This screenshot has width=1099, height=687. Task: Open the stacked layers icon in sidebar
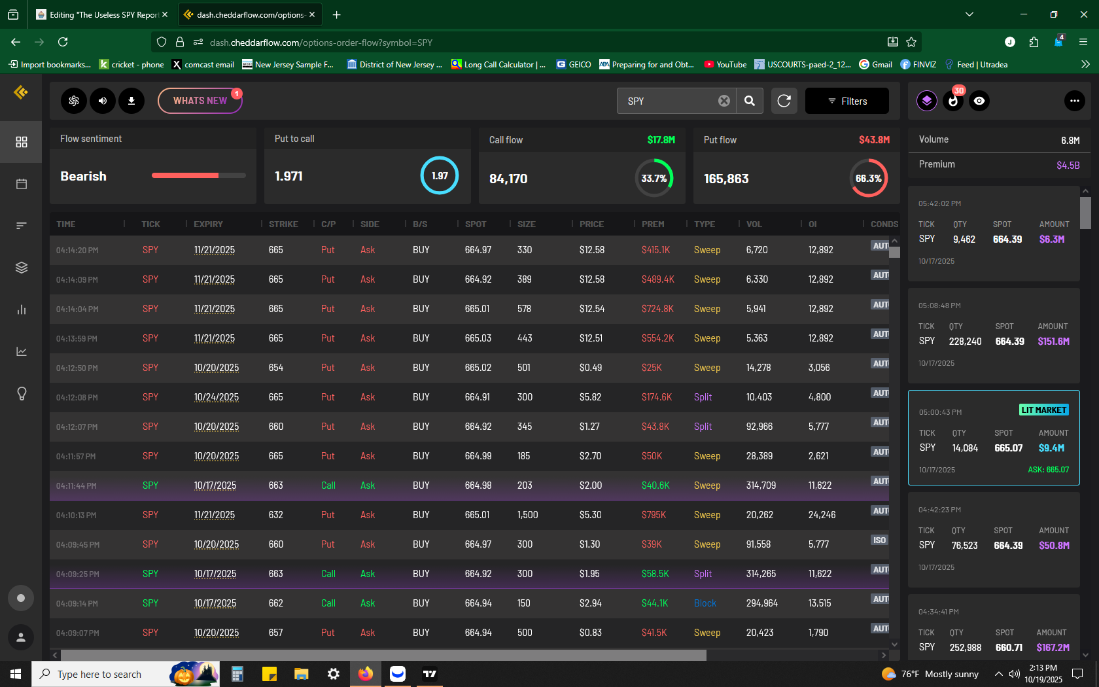click(x=22, y=268)
